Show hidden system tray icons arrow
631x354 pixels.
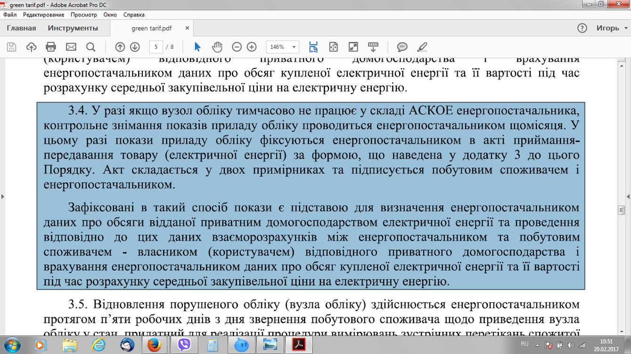(538, 345)
